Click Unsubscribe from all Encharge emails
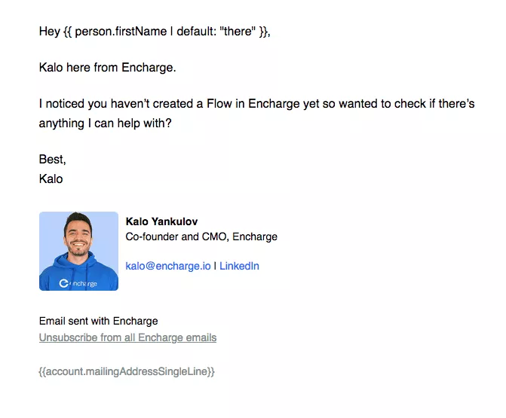 [127, 337]
